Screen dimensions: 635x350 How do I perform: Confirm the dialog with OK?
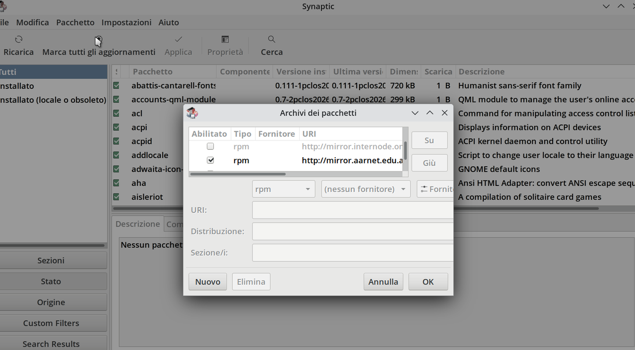click(428, 282)
